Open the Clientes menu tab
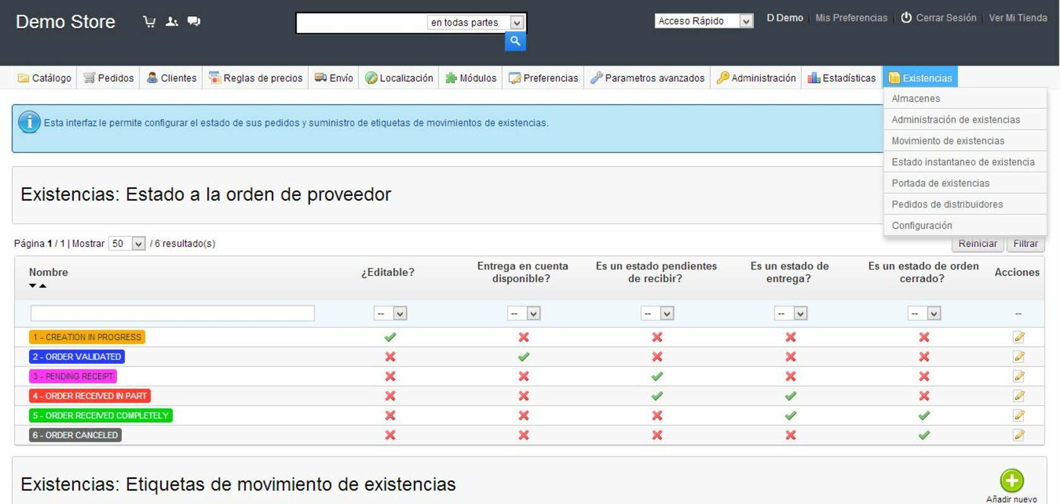The image size is (1060, 504). 172,78
